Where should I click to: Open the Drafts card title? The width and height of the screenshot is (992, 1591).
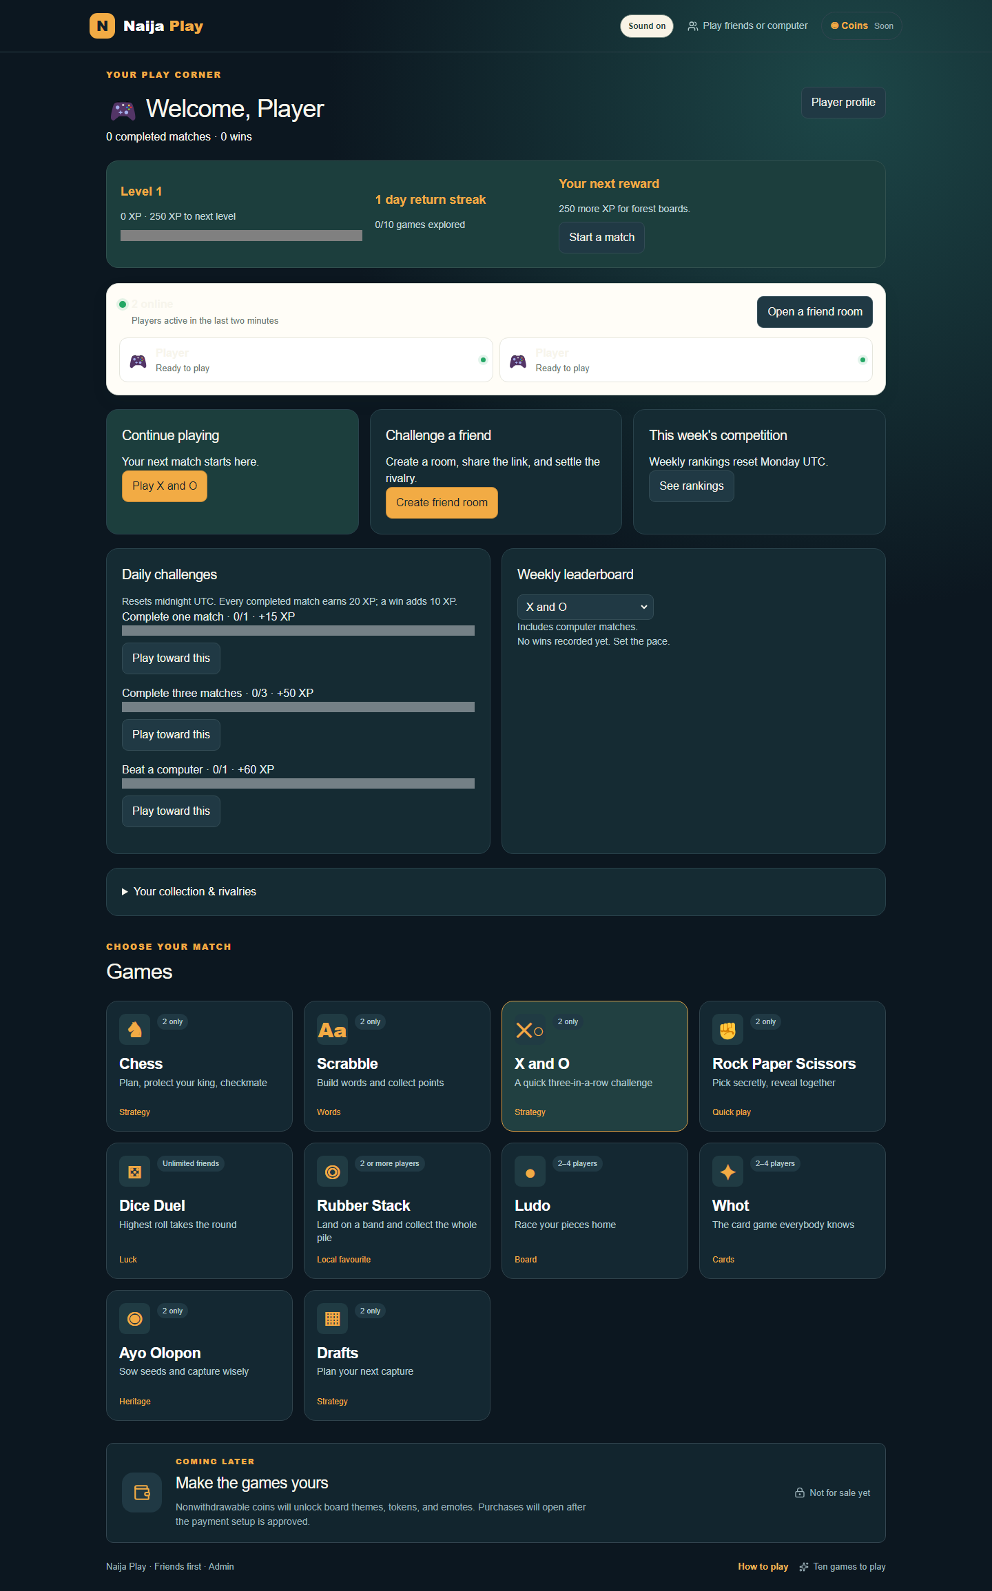coord(338,1353)
